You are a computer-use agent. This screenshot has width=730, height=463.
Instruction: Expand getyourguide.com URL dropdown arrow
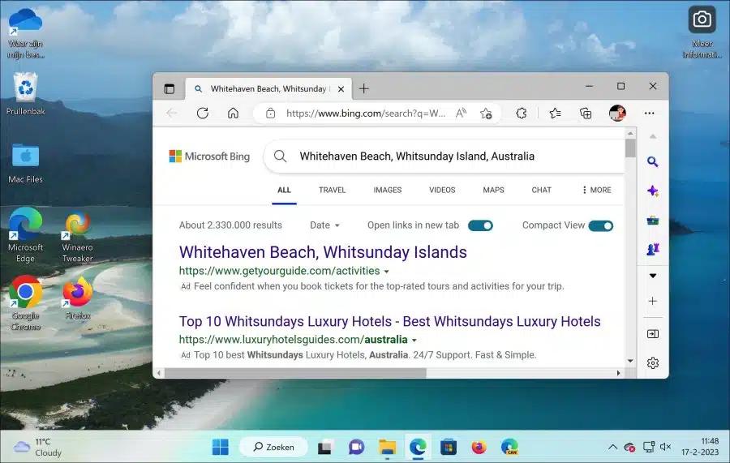[386, 272]
